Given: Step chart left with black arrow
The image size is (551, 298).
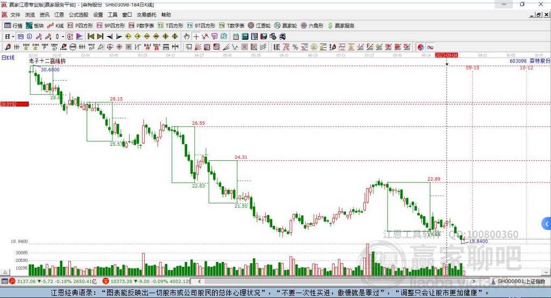Looking at the screenshot, I should tap(110, 37).
